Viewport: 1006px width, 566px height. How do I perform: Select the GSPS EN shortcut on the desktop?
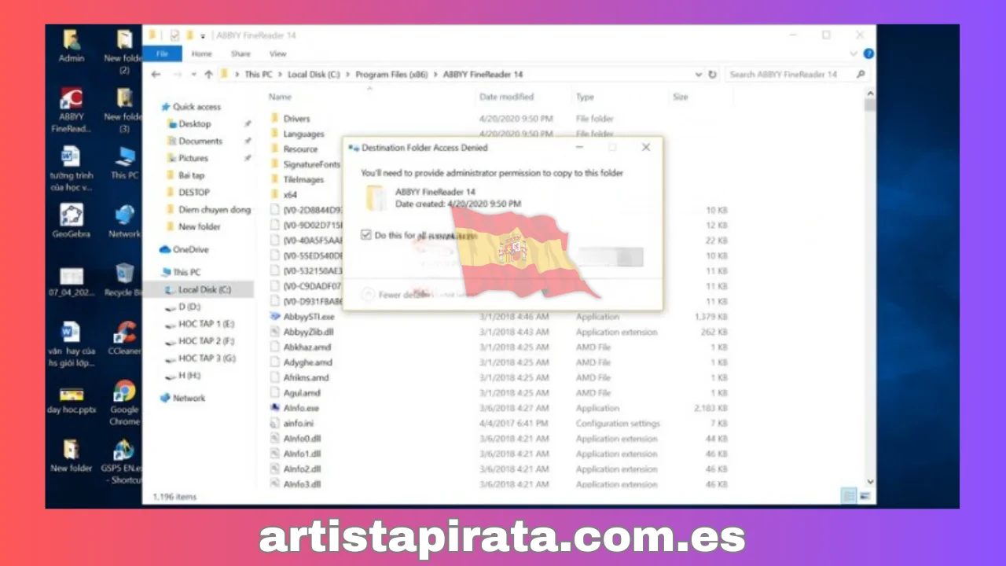coord(123,461)
